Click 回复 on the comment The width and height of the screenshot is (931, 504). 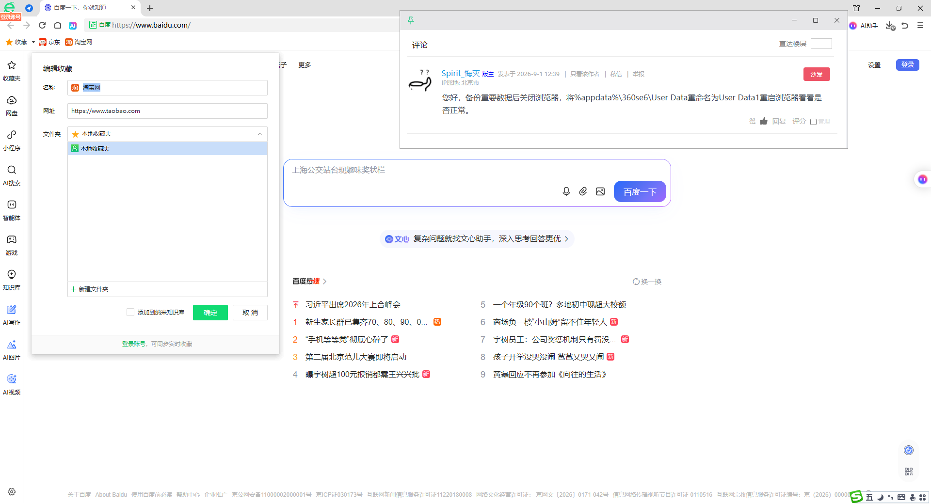point(779,121)
